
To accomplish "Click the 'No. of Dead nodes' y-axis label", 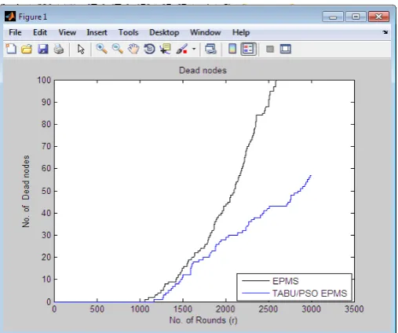I will (x=26, y=192).
